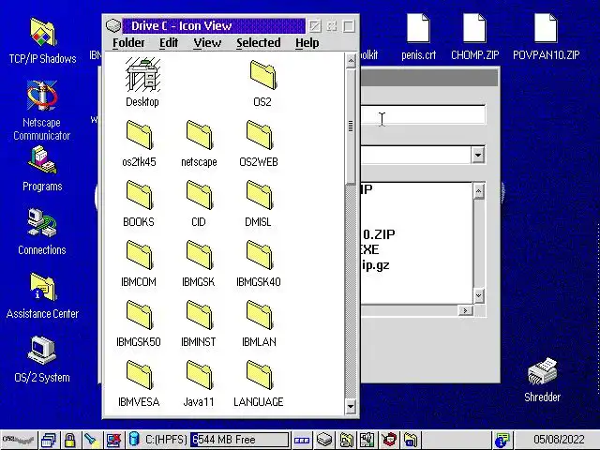This screenshot has height=450, width=600.
Task: Open the Edit menu
Action: click(169, 42)
